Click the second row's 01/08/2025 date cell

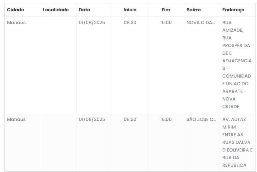pos(92,119)
